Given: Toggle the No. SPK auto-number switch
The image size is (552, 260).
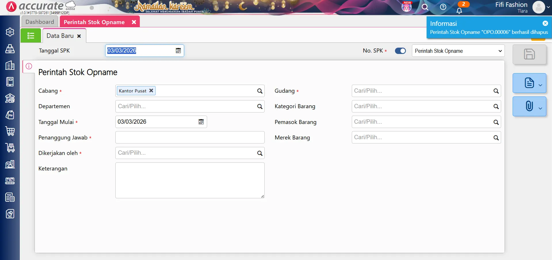Looking at the screenshot, I should coord(400,51).
